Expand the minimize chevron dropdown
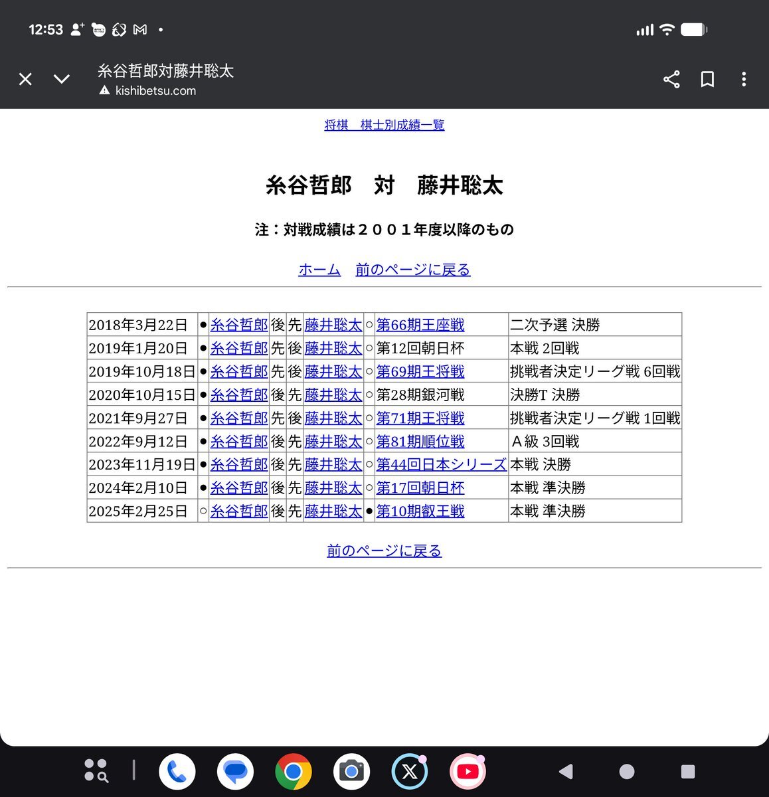This screenshot has width=769, height=797. coord(62,80)
